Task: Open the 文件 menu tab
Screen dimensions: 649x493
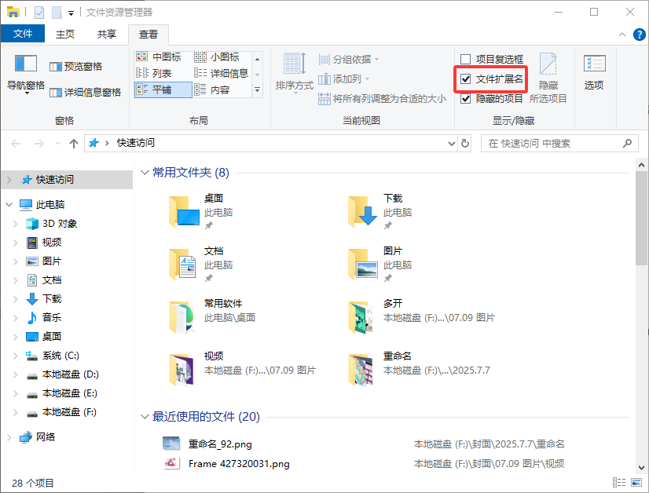Action: 23,34
